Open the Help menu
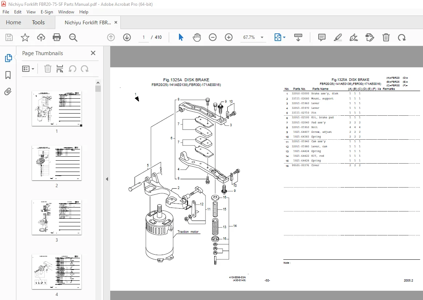Image resolution: width=423 pixels, height=300 pixels. click(84, 12)
